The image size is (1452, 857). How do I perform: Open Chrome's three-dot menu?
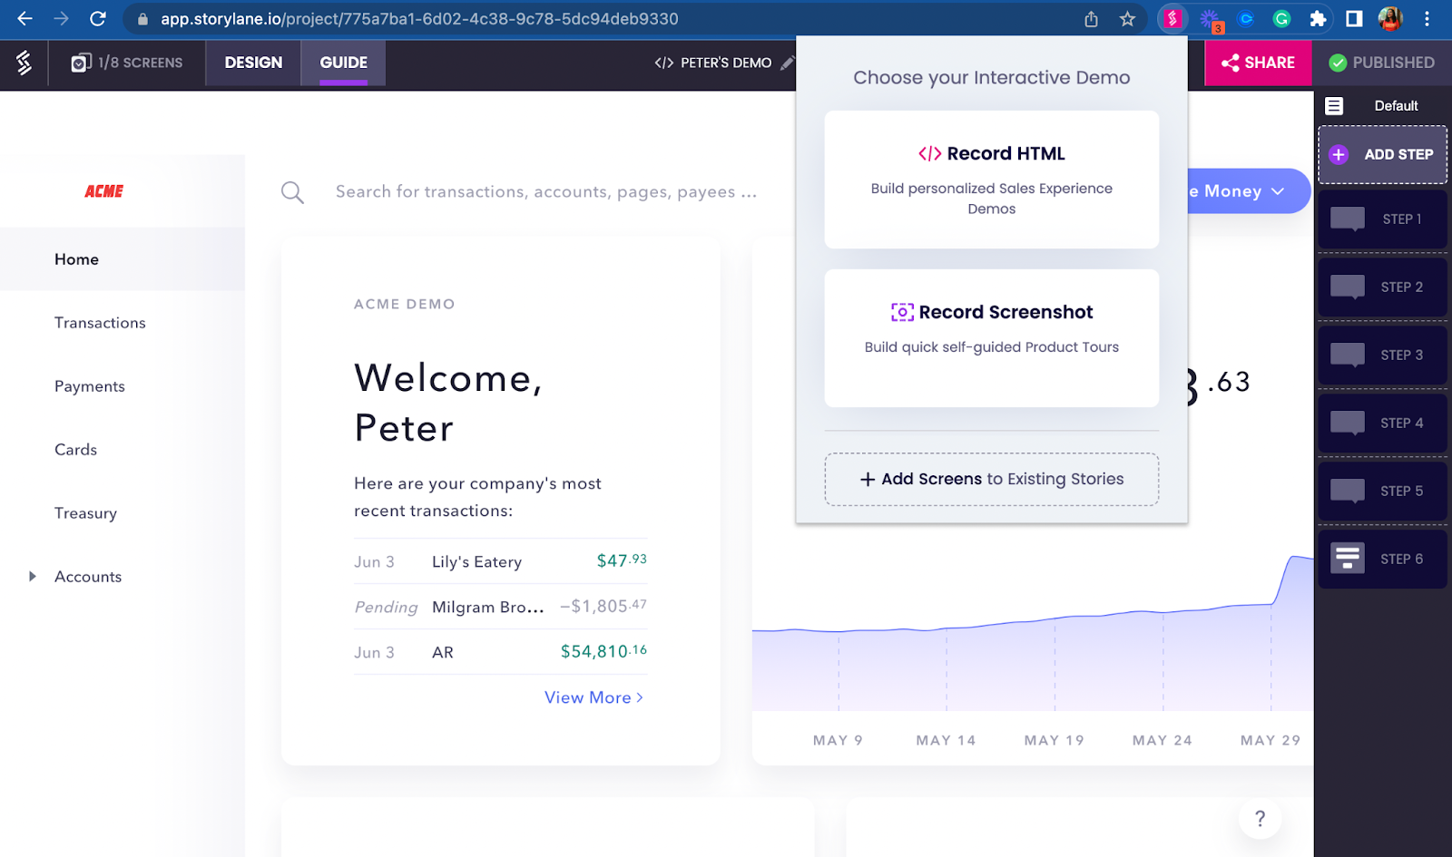[x=1427, y=19]
